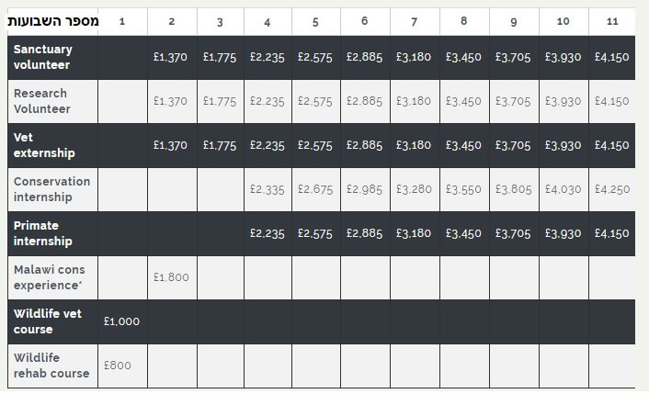
Task: Click the Conservation internship row label
Action: click(x=51, y=189)
